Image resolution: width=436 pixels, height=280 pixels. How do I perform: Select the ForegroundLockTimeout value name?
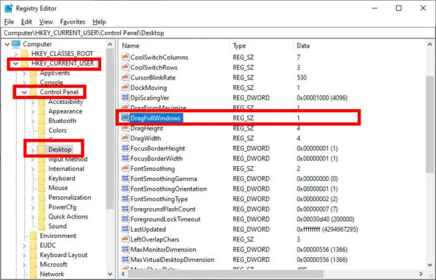(165, 219)
